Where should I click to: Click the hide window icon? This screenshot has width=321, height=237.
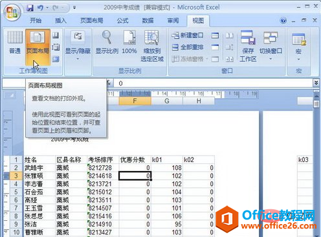pos(215,47)
